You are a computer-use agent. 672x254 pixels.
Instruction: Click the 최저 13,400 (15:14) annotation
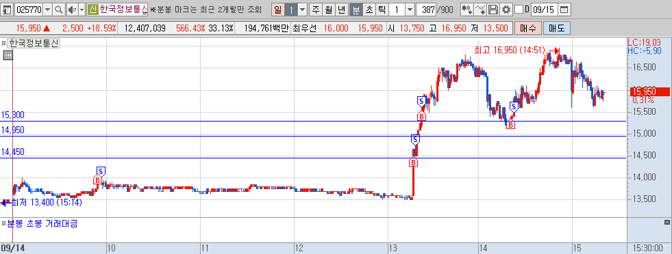click(x=47, y=202)
